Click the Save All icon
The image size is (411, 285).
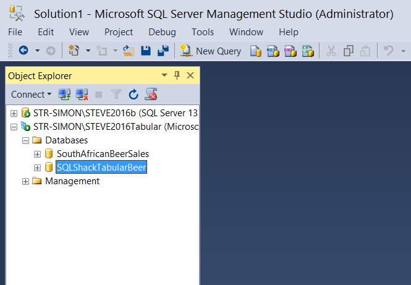point(163,51)
